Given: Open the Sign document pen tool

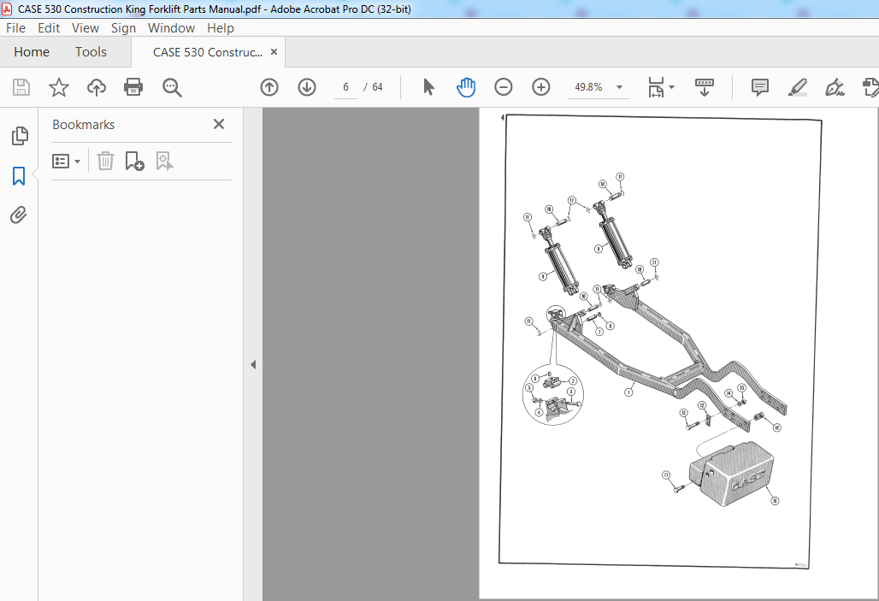Looking at the screenshot, I should 835,87.
